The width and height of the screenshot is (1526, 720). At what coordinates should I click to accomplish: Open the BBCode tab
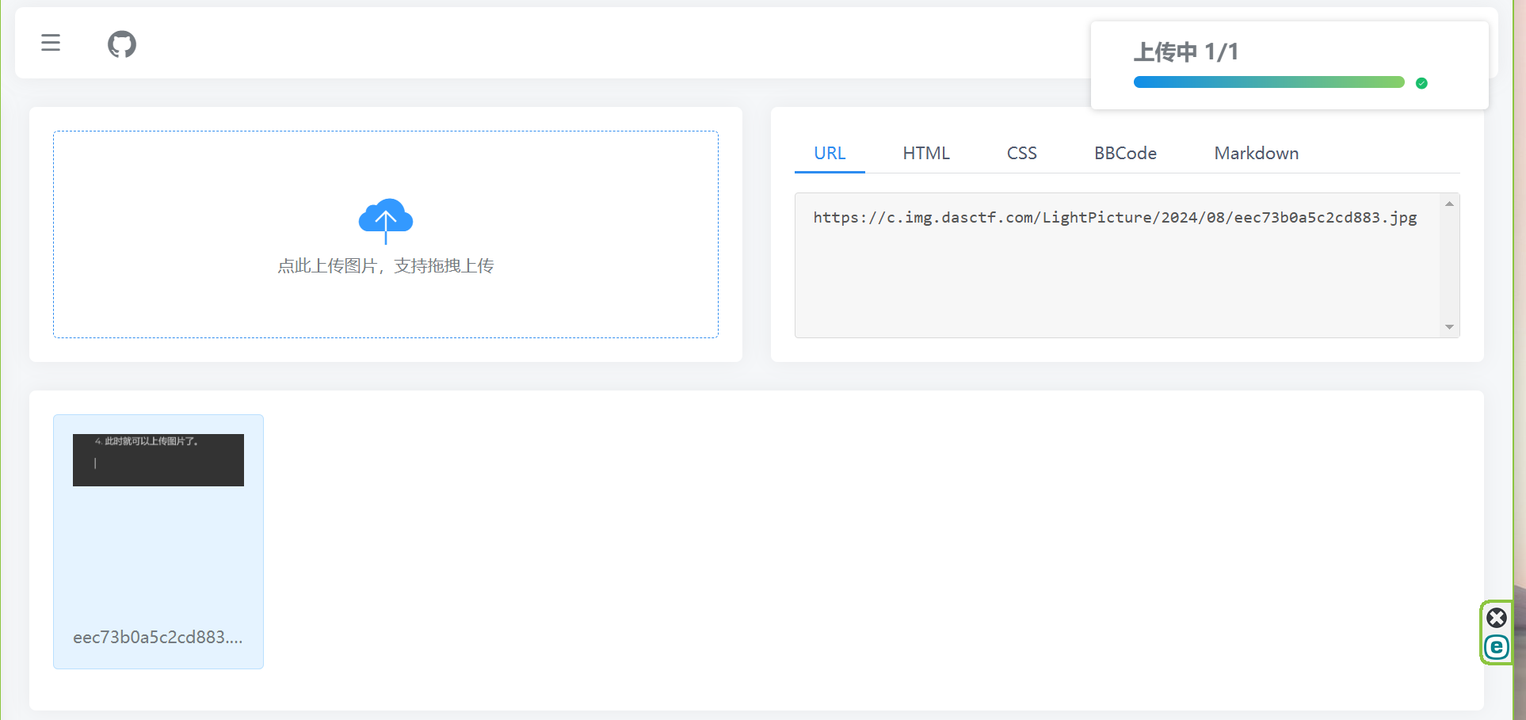[x=1125, y=153]
